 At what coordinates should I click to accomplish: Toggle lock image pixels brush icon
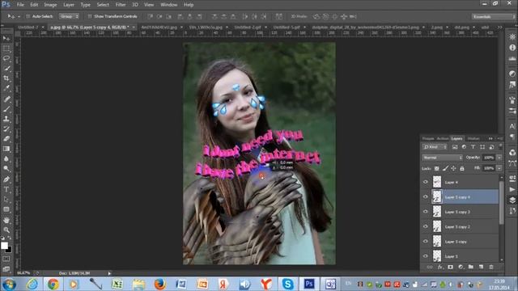pyautogui.click(x=445, y=169)
